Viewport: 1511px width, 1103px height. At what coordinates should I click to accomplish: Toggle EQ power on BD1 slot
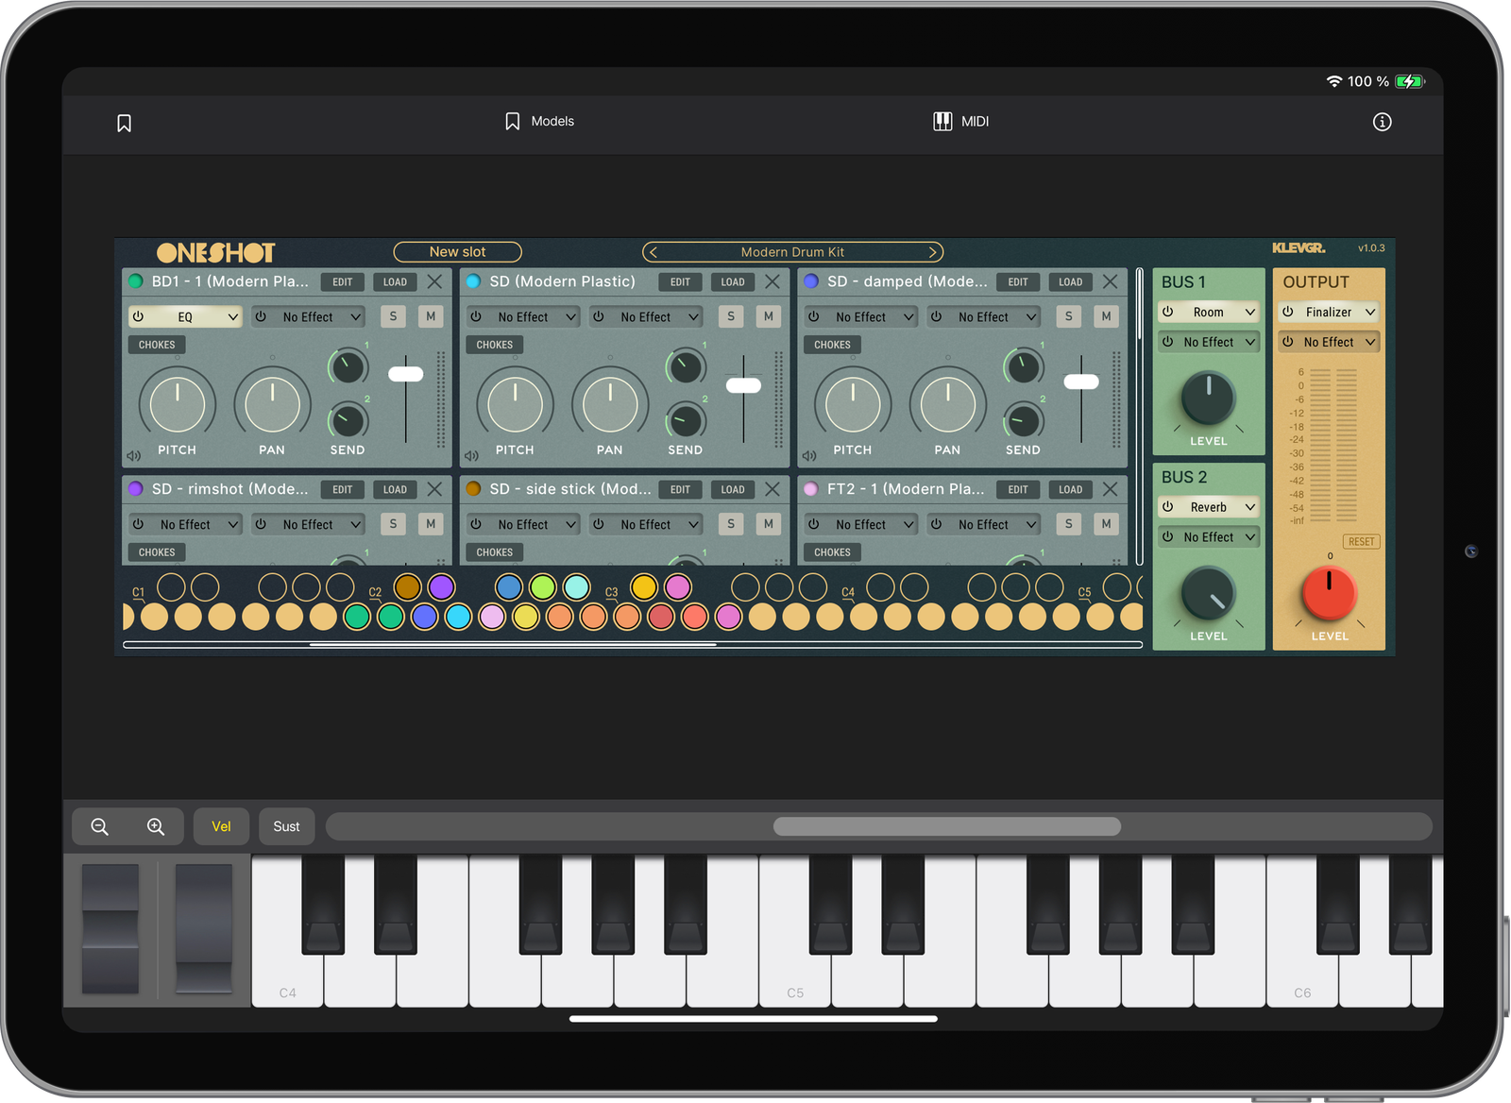pos(139,317)
